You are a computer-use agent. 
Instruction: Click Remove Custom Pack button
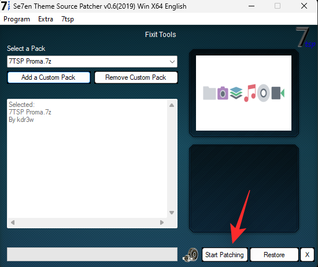click(x=136, y=77)
